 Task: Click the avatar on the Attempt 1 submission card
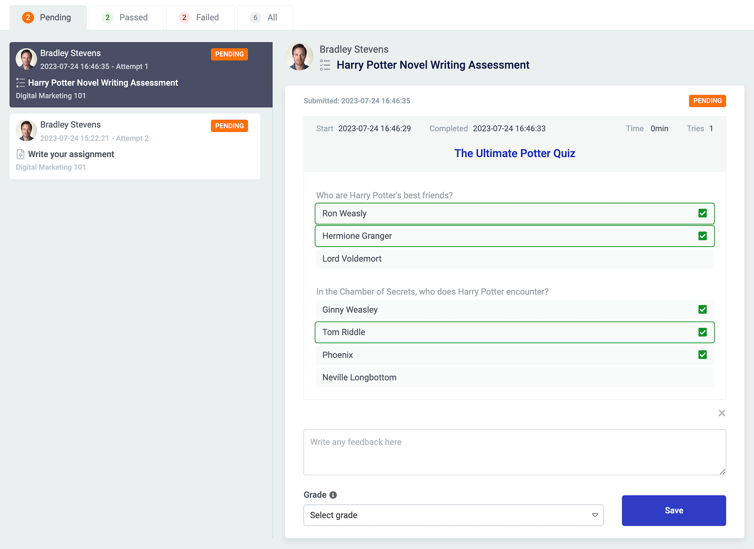26,59
